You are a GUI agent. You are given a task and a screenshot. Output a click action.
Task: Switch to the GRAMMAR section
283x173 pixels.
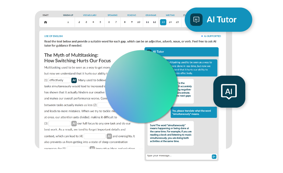pyautogui.click(x=151, y=15)
